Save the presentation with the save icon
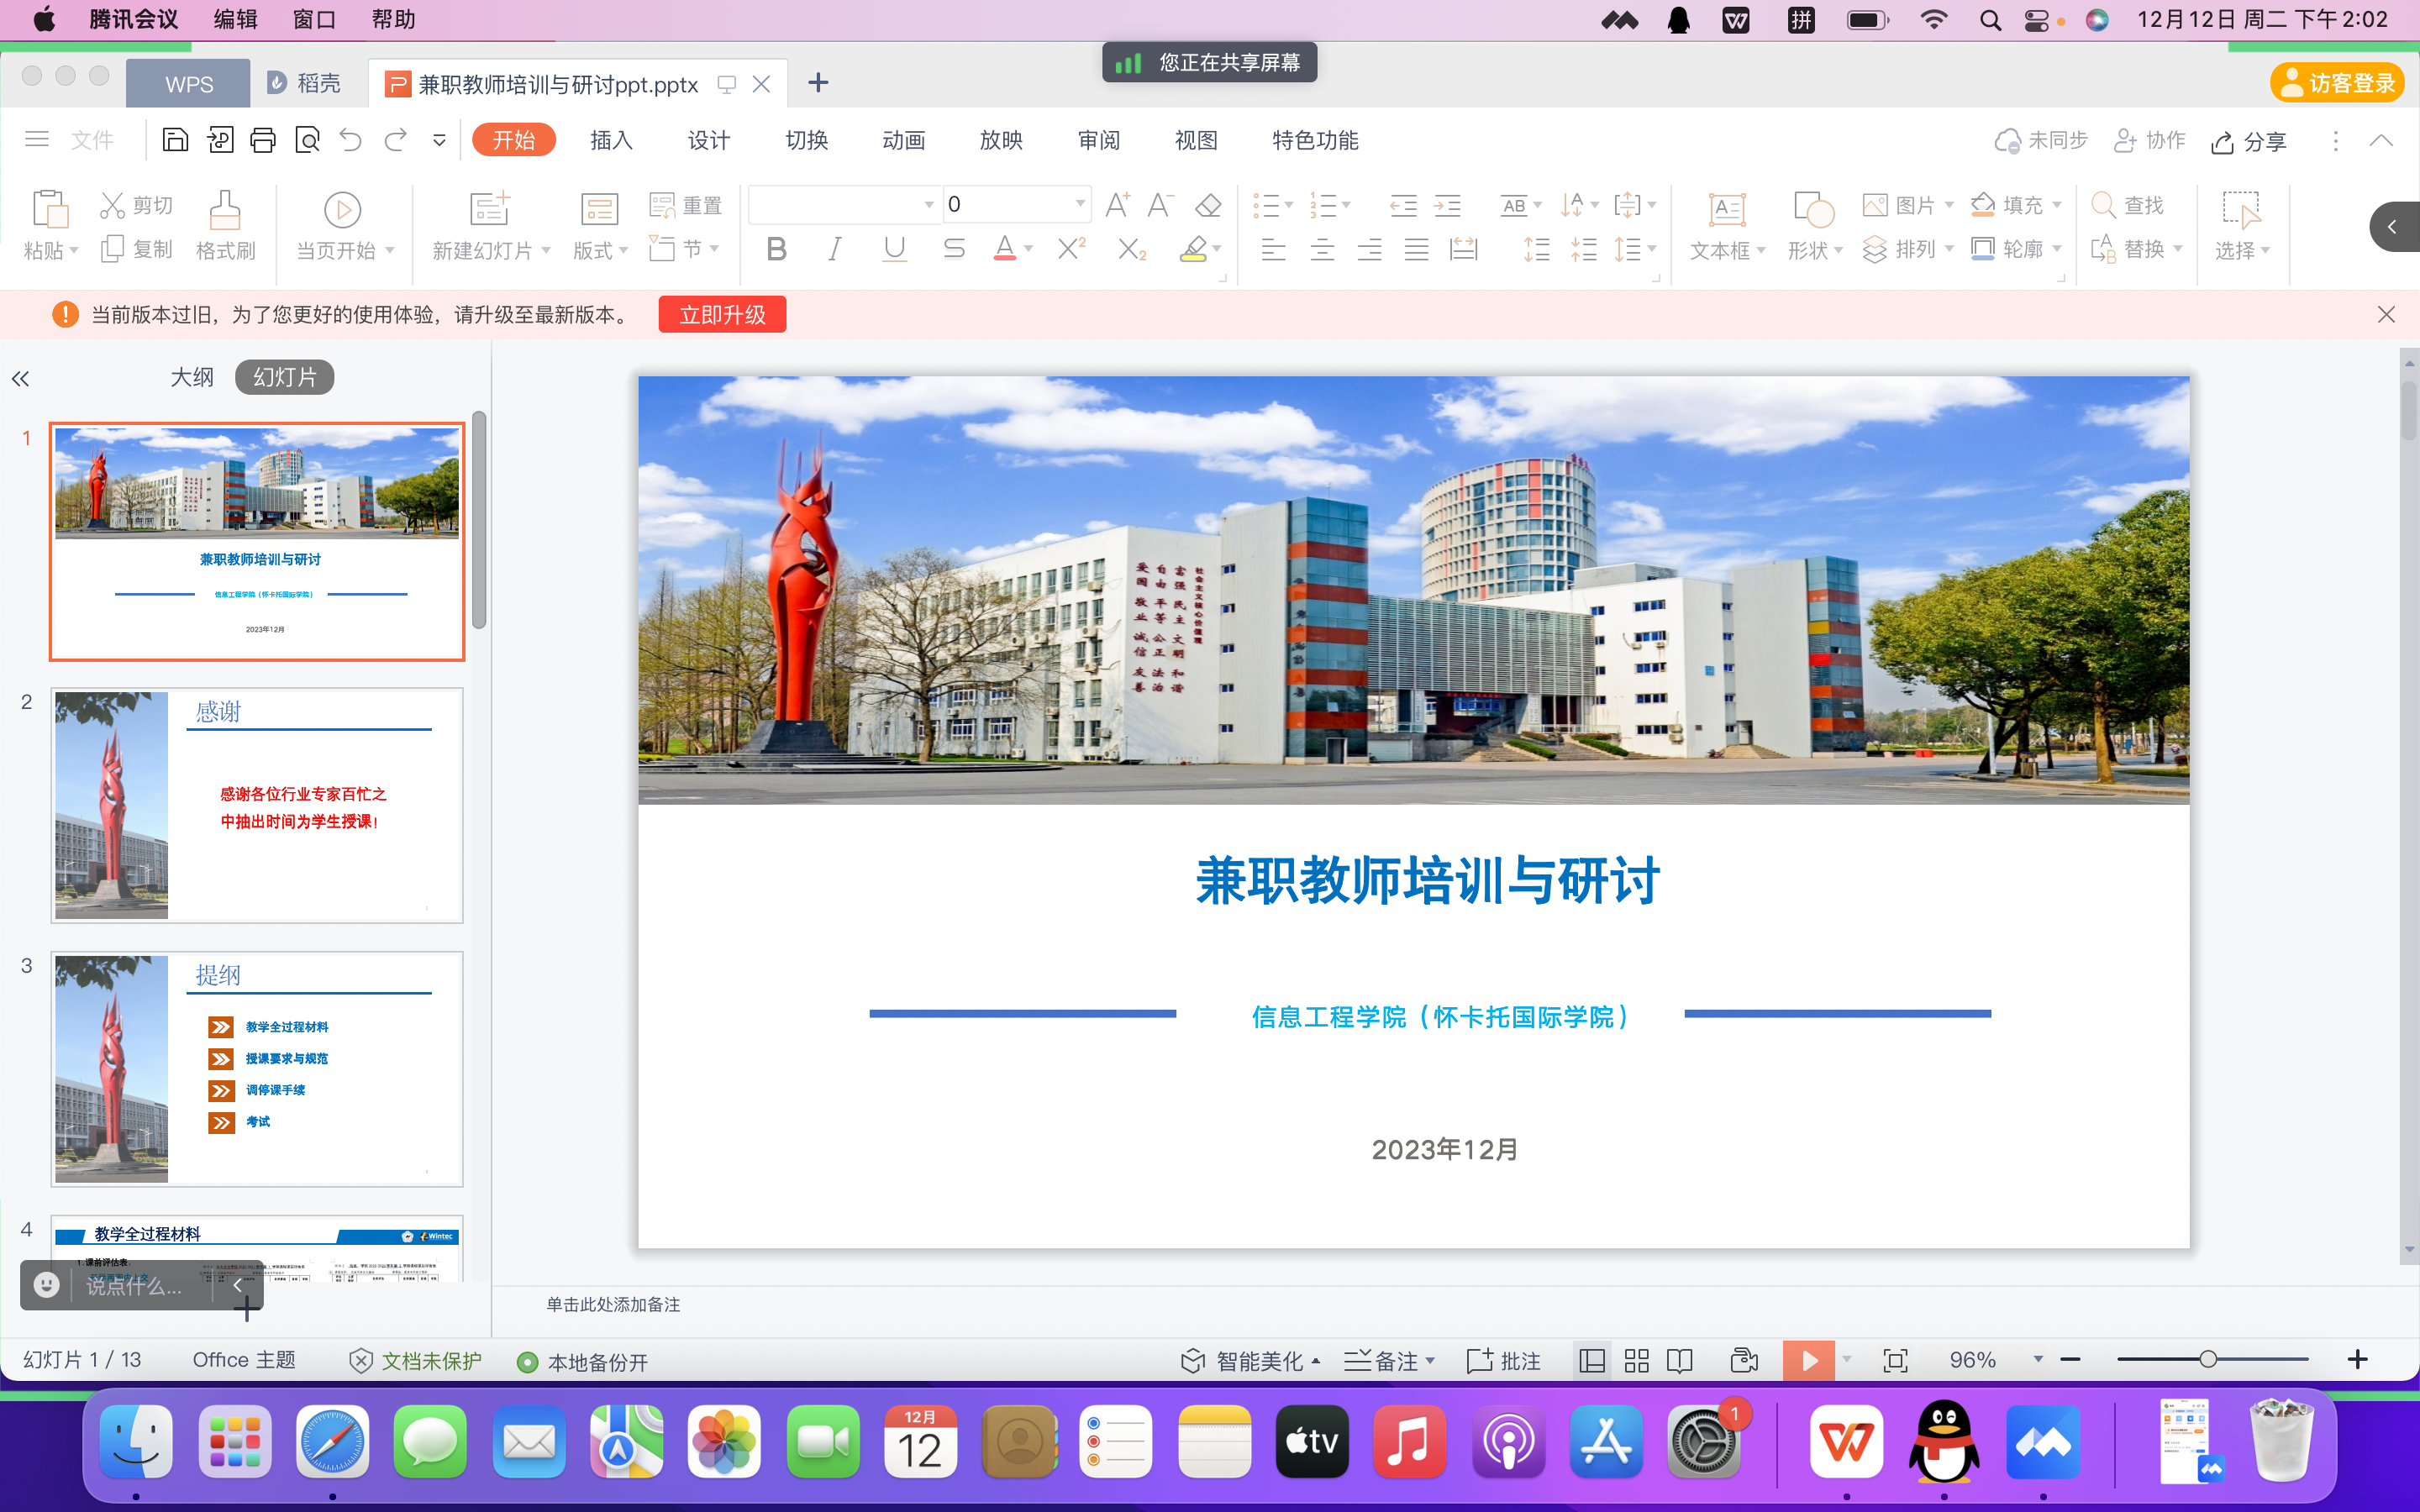Image resolution: width=2420 pixels, height=1512 pixels. (x=175, y=140)
